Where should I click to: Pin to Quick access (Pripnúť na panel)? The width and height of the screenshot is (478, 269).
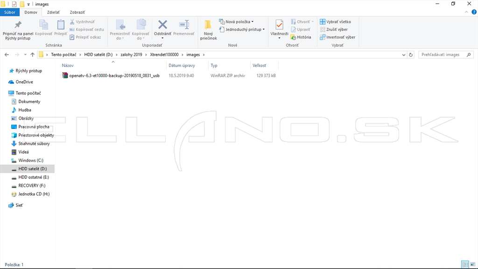pyautogui.click(x=18, y=30)
